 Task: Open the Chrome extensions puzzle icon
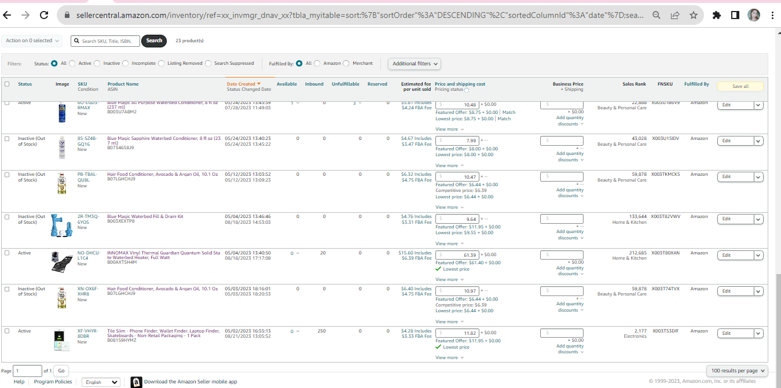(717, 16)
